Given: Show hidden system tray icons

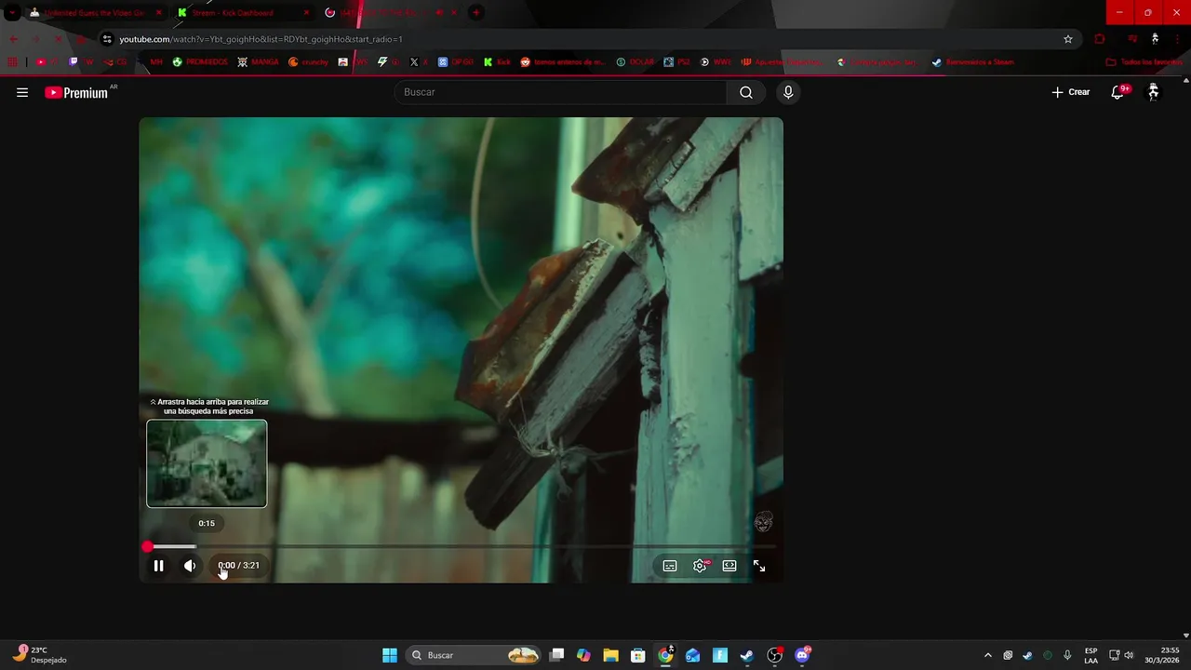Looking at the screenshot, I should click(988, 655).
